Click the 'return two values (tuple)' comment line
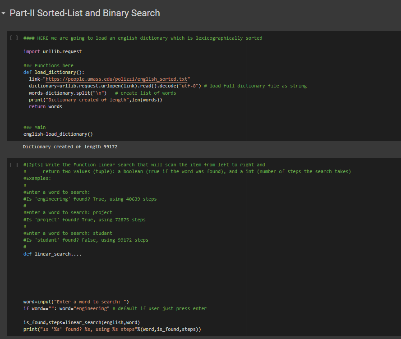The image size is (401, 339). pyautogui.click(x=187, y=172)
